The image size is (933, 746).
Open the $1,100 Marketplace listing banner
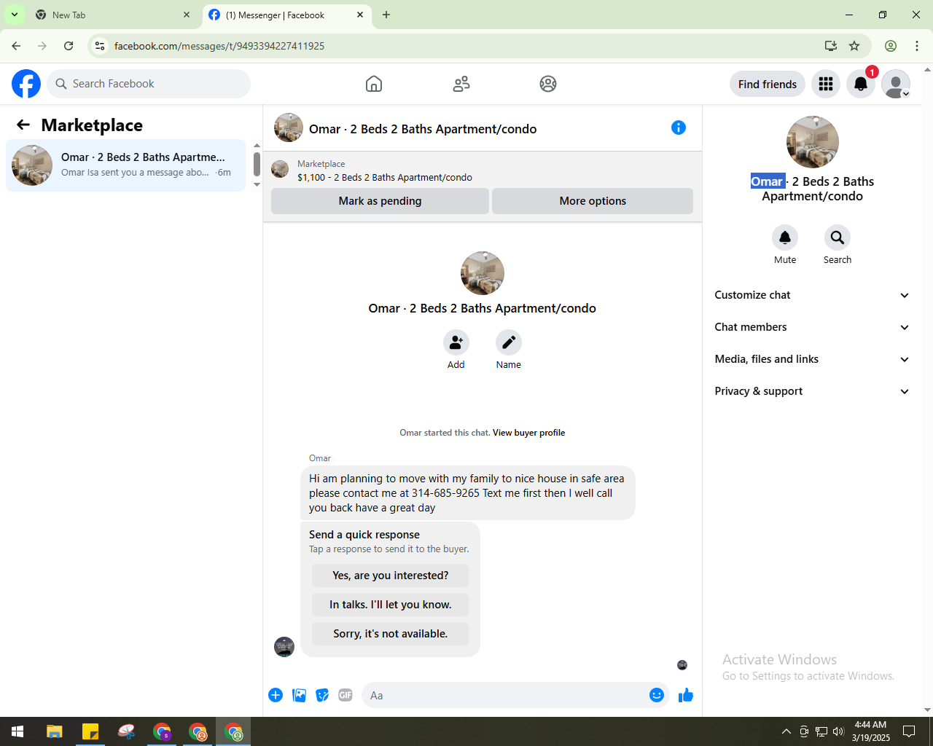pos(483,171)
